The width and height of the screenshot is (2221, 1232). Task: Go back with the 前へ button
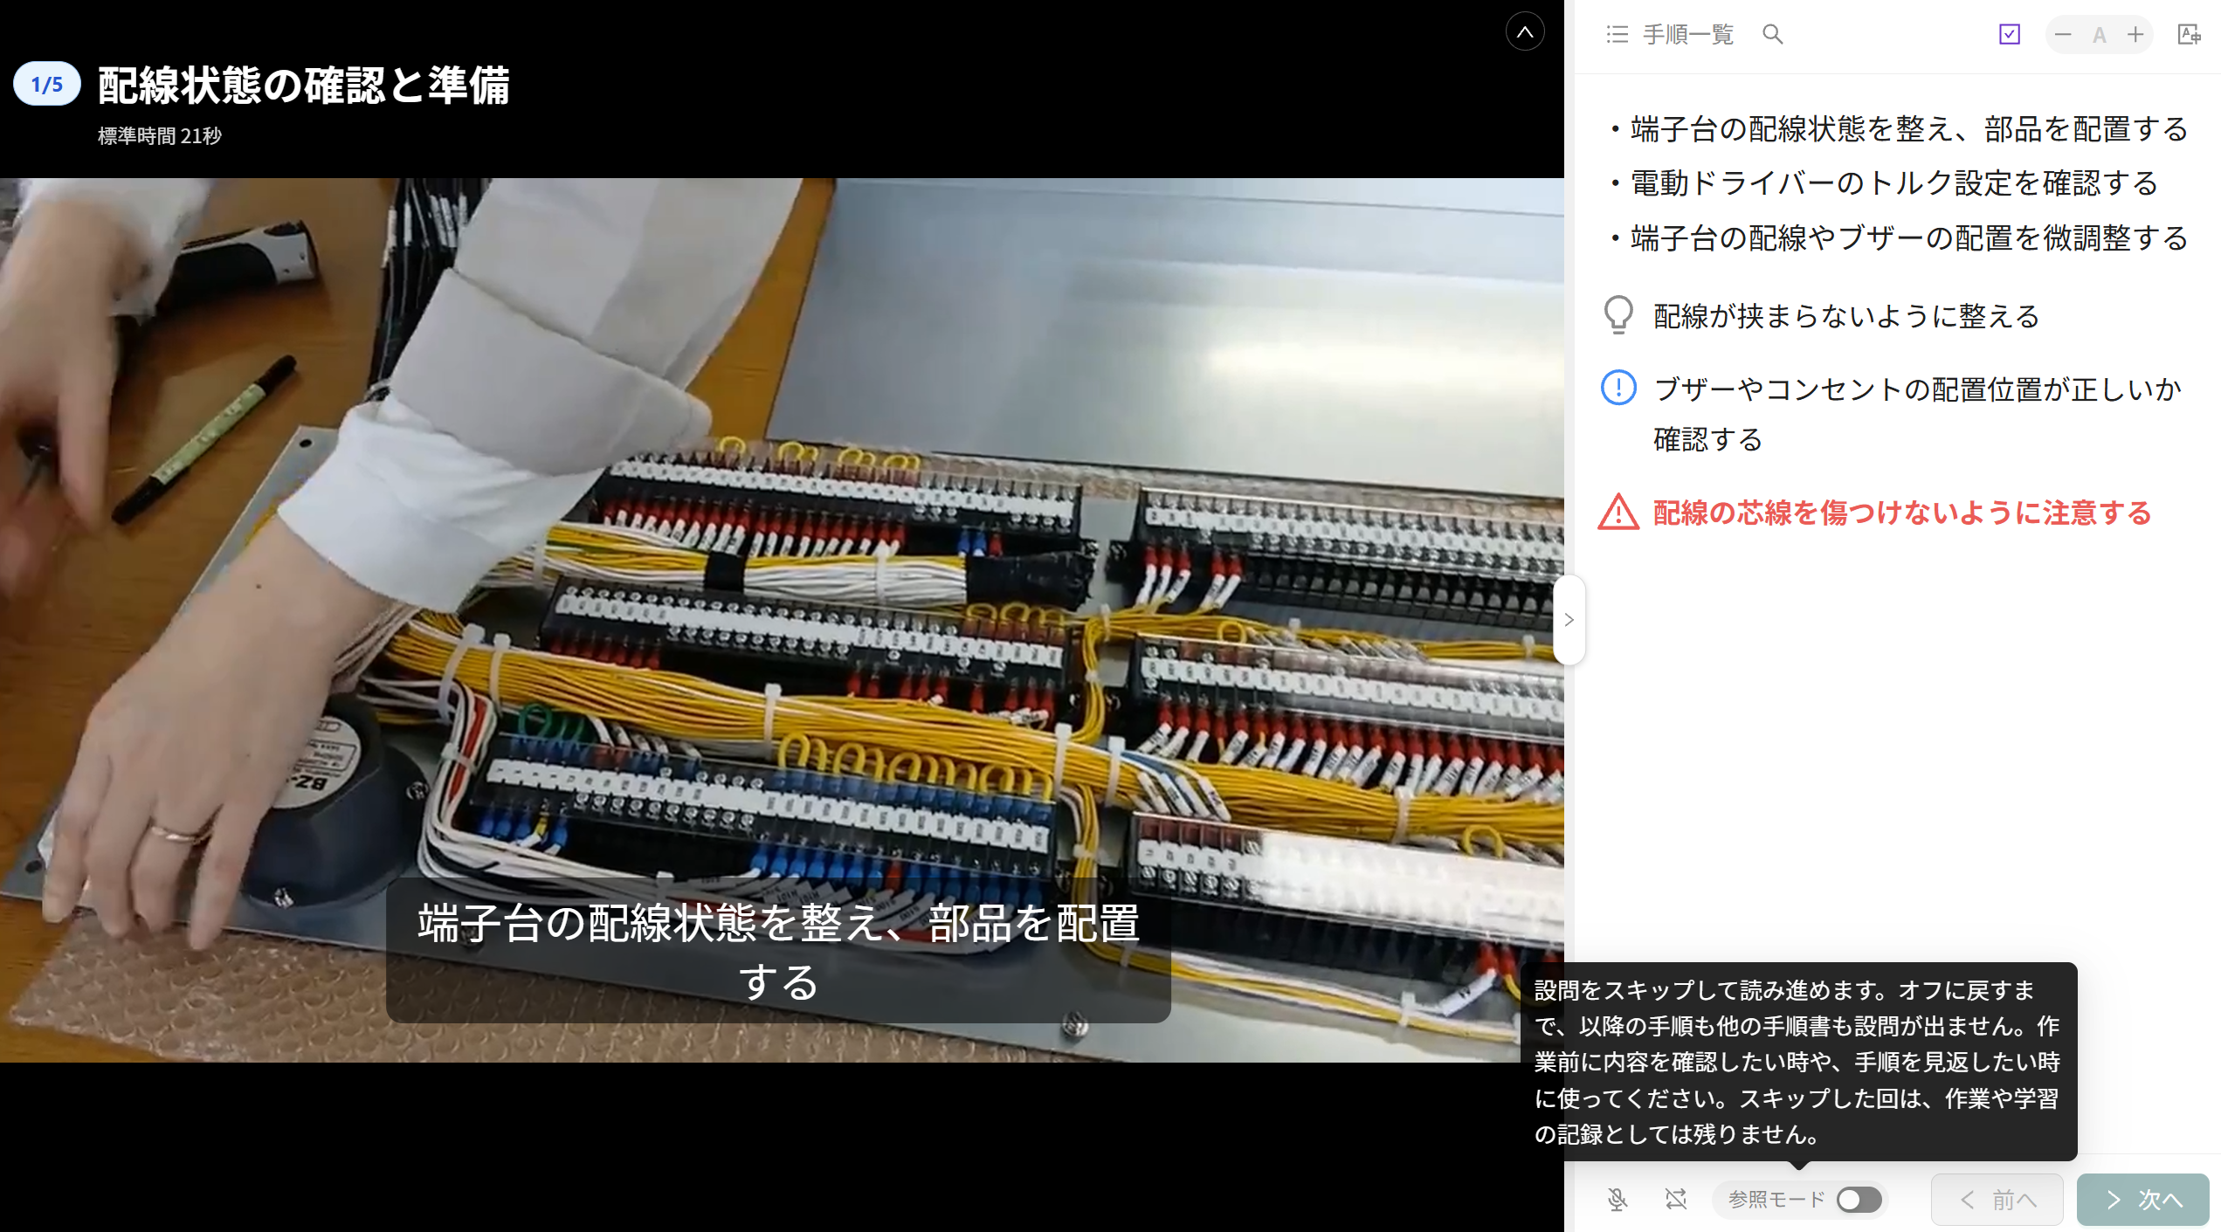pyautogui.click(x=1997, y=1200)
